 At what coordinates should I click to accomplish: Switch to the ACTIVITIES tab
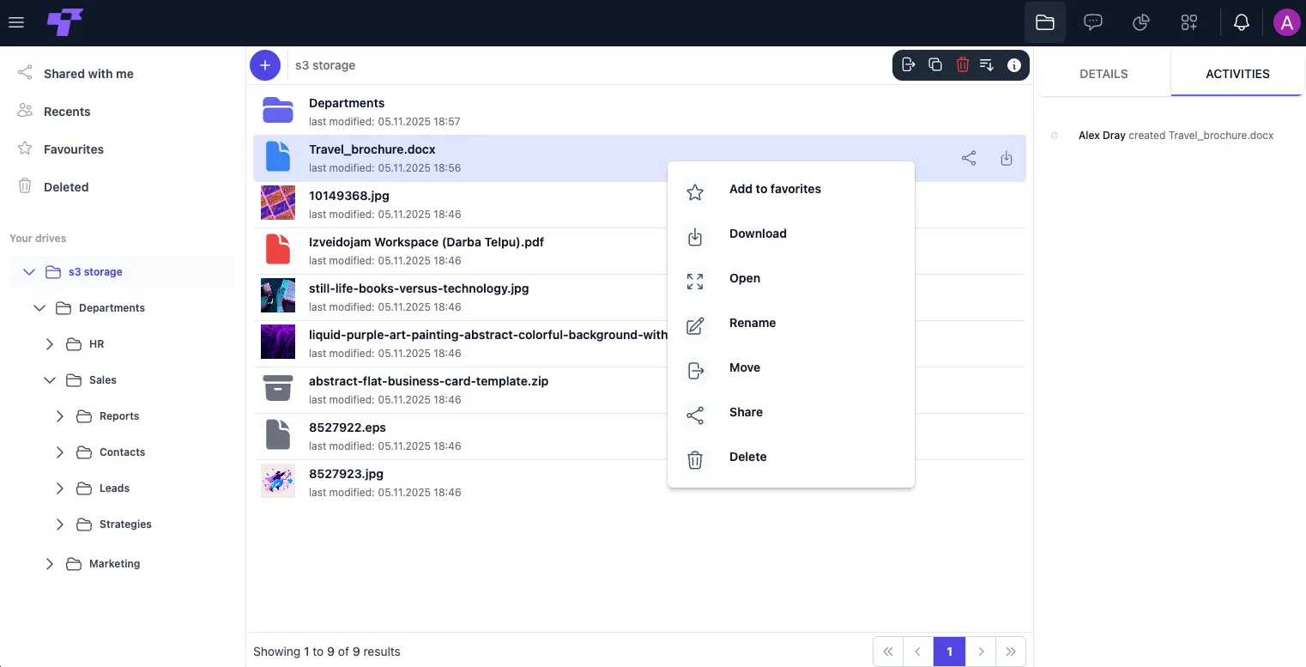(1237, 74)
